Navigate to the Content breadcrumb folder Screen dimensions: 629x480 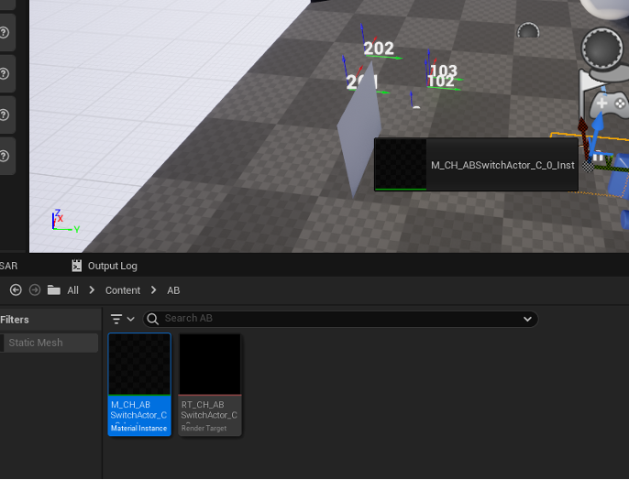click(x=123, y=290)
